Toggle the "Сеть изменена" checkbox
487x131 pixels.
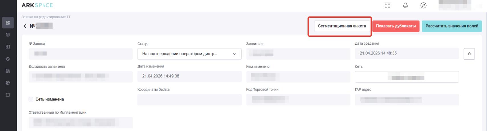click(31, 99)
